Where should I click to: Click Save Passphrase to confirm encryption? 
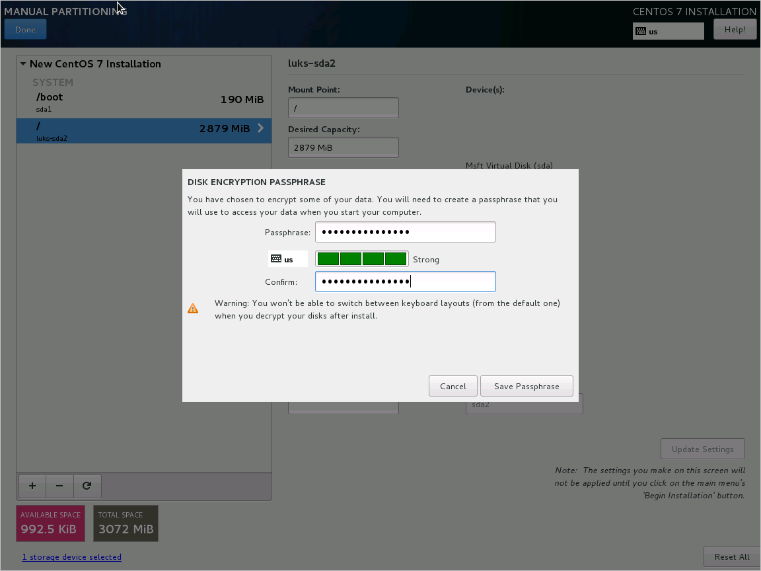tap(526, 386)
